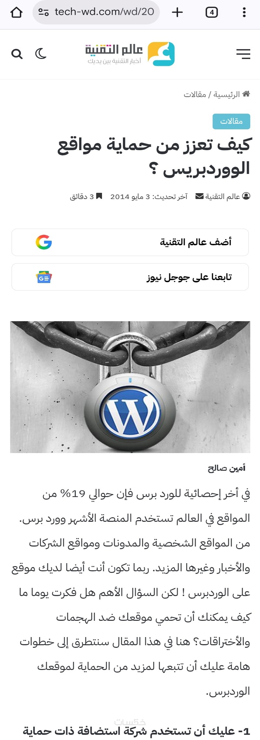260x740 pixels.
Task: Open site info icon in address bar
Action: coord(44,12)
